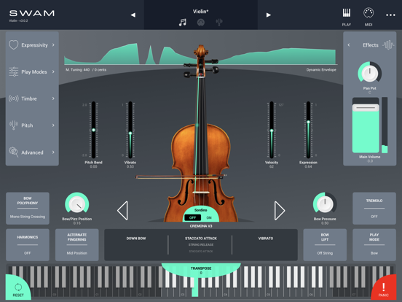Open the Timbre menu label
This screenshot has height=302, width=402.
(x=29, y=98)
